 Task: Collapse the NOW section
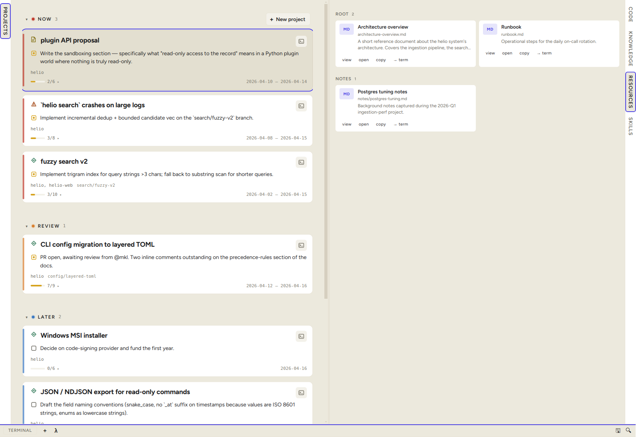click(27, 19)
